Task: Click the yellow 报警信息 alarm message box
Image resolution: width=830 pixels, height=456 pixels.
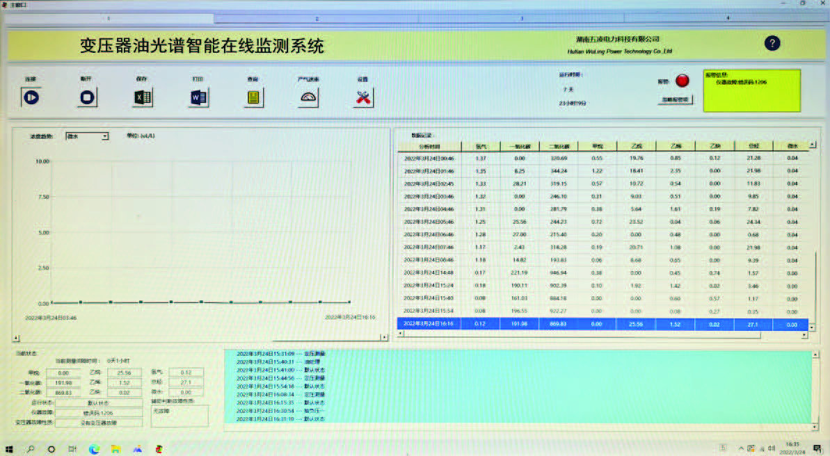Action: (751, 90)
